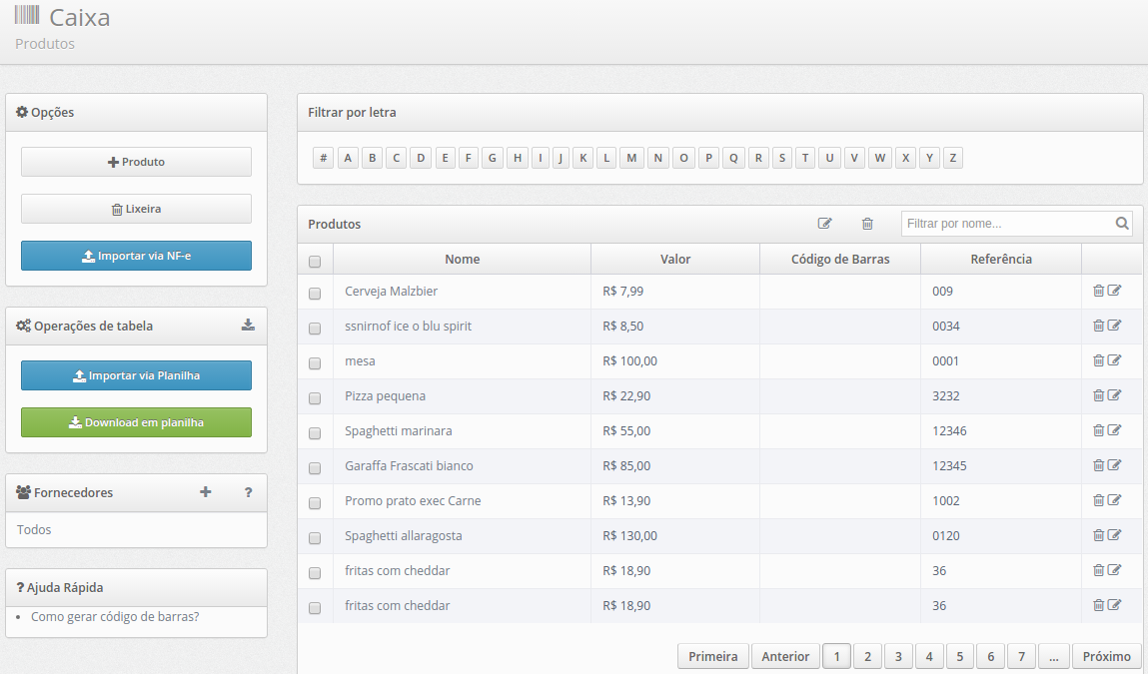Toggle the select-all products checkbox
1148x674 pixels.
pos(315,262)
